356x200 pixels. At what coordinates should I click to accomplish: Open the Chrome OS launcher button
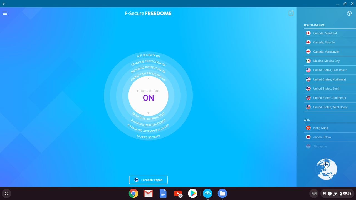[7, 194]
